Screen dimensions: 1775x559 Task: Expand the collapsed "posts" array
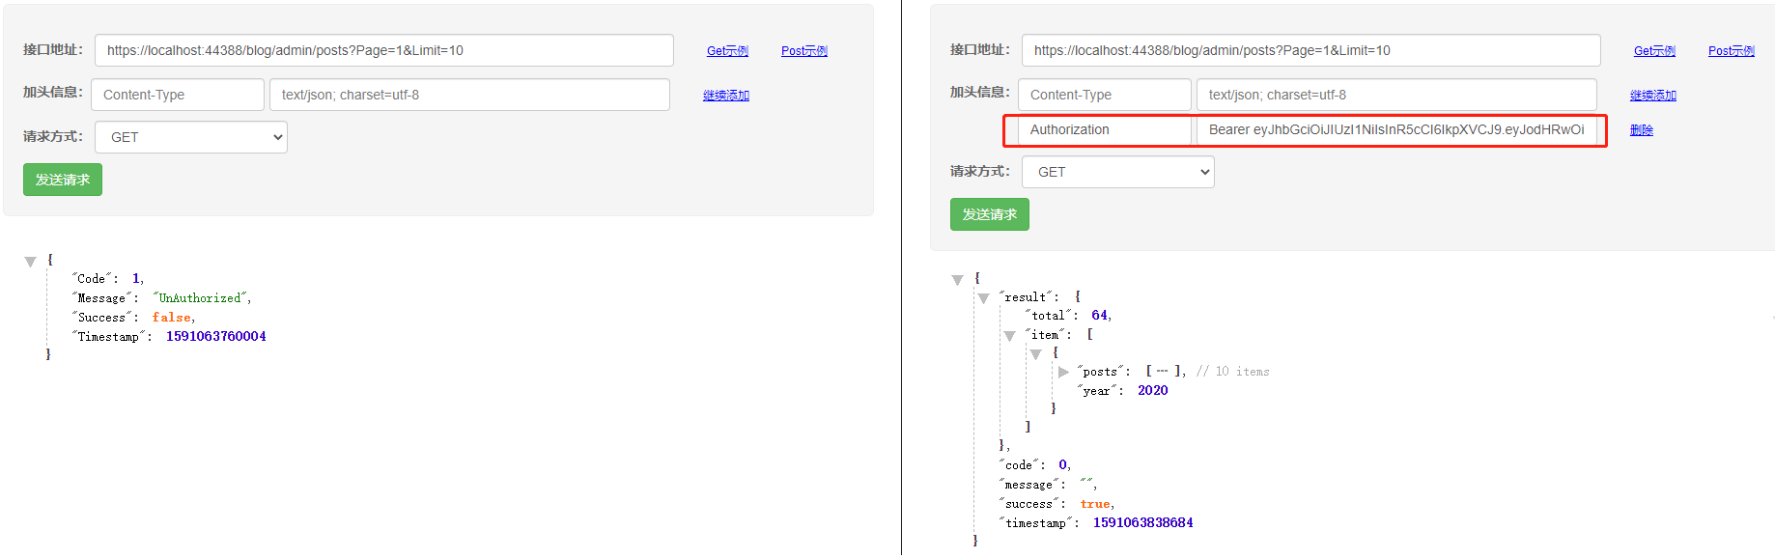point(1063,372)
